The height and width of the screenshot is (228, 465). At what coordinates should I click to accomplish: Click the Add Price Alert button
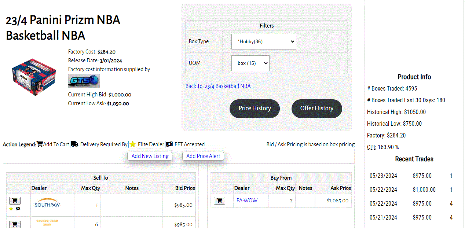[x=203, y=156]
